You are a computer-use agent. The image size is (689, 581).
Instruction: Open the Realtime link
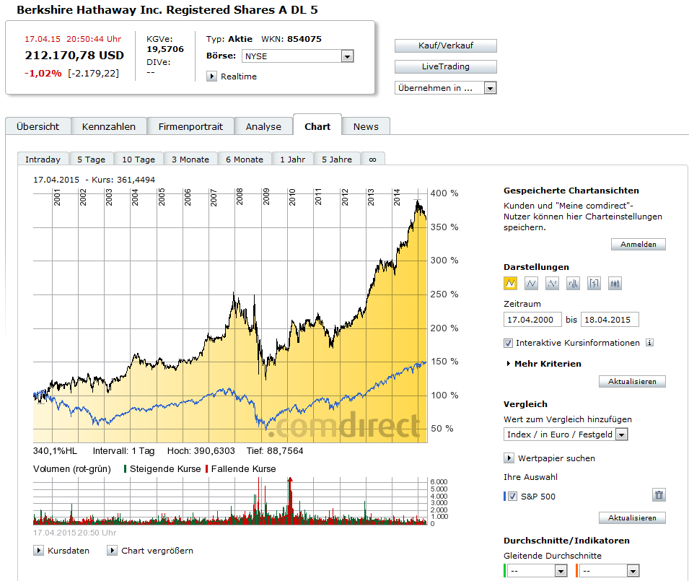(x=239, y=76)
